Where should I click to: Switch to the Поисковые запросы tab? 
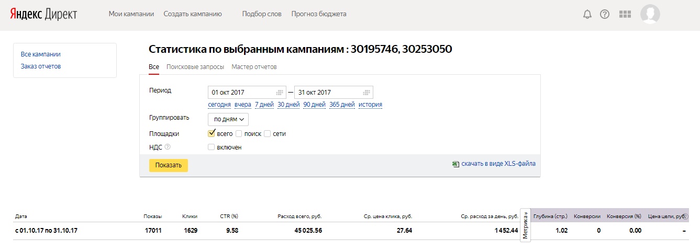click(x=195, y=67)
